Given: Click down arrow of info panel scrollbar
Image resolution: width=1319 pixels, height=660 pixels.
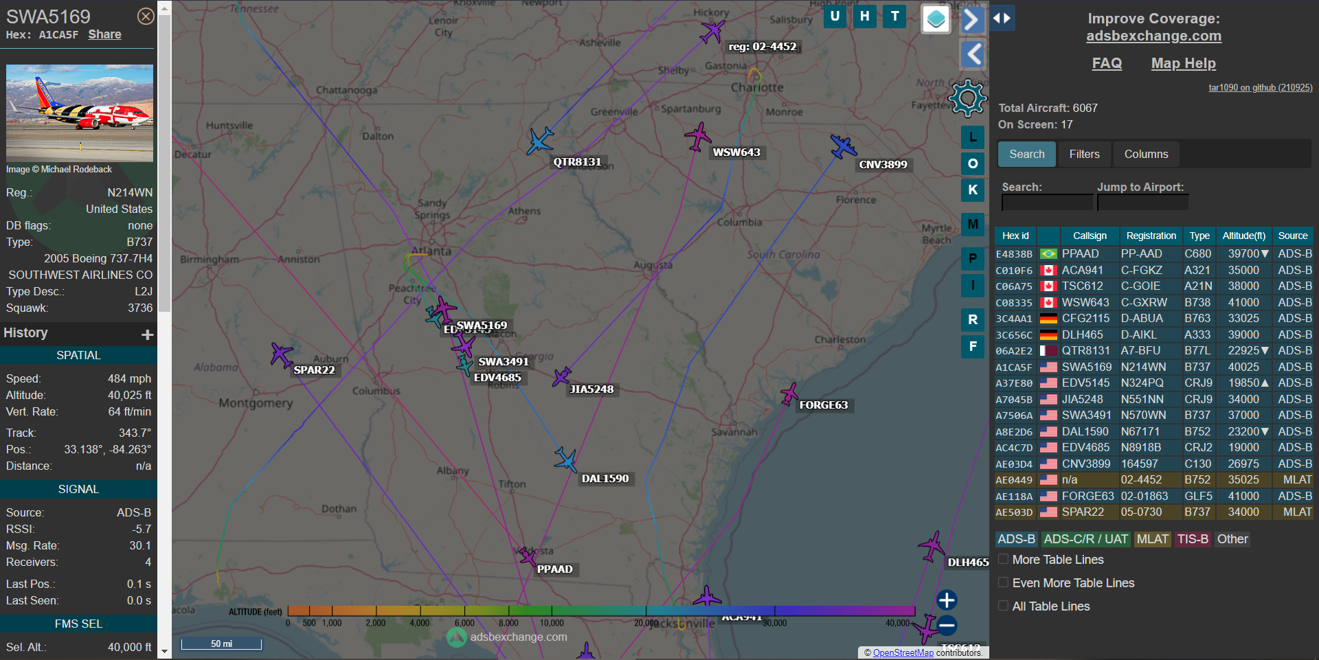Looking at the screenshot, I should click(x=164, y=651).
